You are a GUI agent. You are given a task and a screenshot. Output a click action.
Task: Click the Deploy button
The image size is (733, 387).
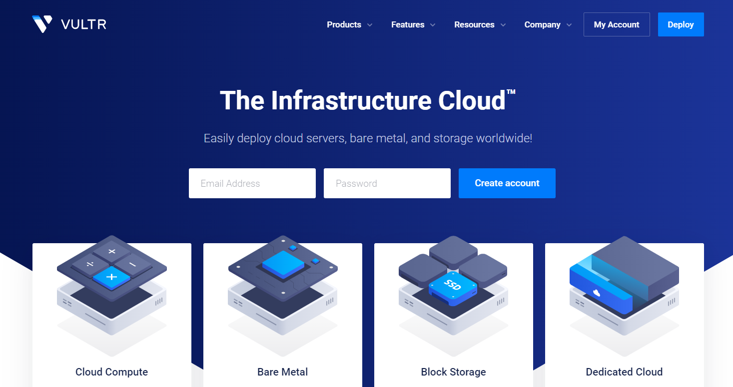pyautogui.click(x=681, y=24)
